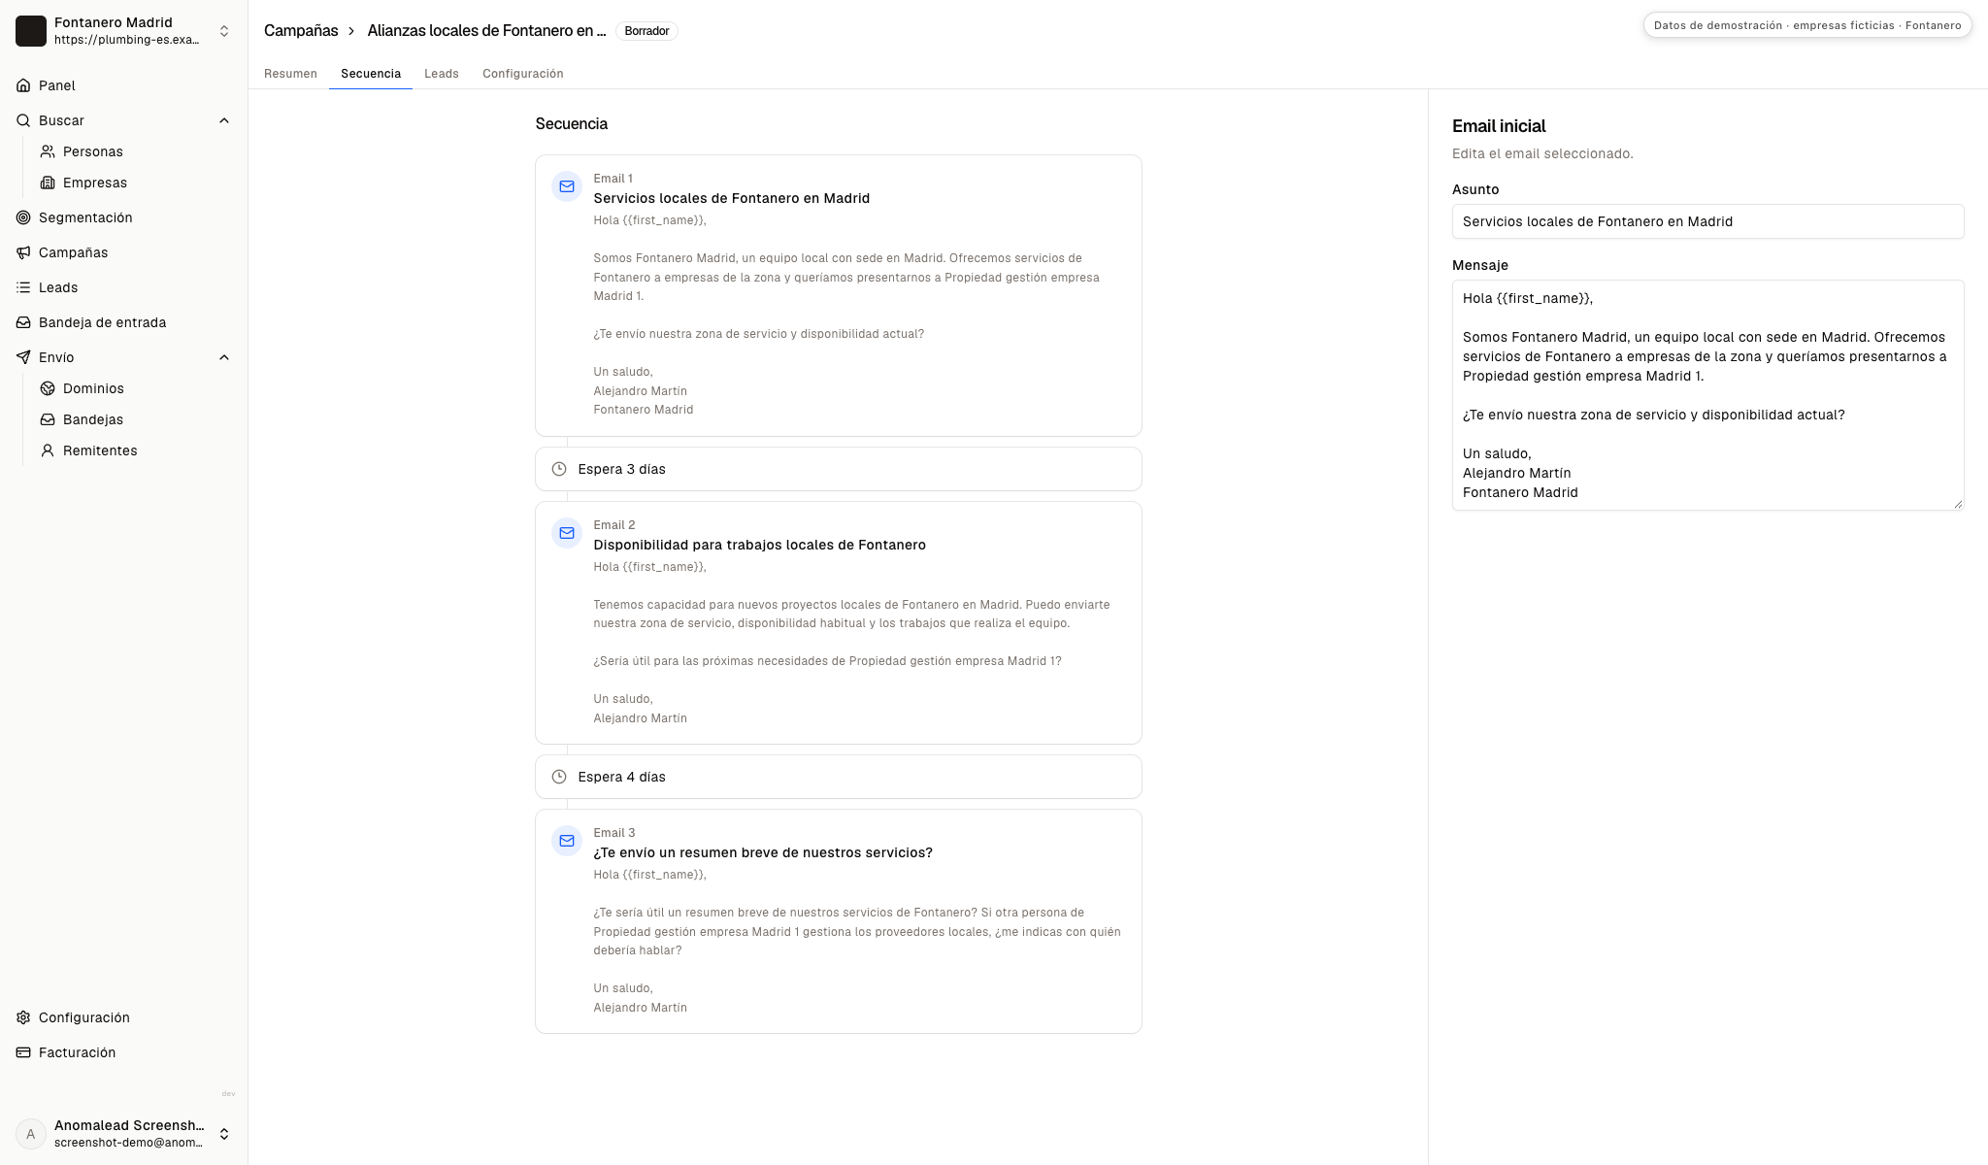The height and width of the screenshot is (1165, 1988).
Task: Click the Mensaje textarea resize handle
Action: point(1957,503)
